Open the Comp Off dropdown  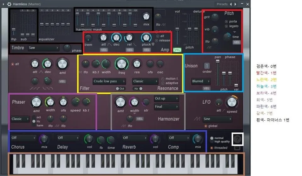(x=179, y=138)
